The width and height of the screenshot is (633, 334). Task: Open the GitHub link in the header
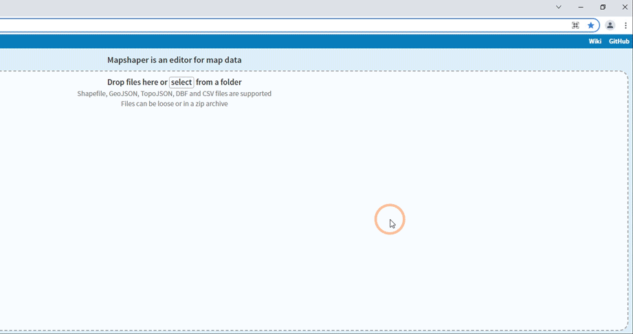[x=619, y=41]
